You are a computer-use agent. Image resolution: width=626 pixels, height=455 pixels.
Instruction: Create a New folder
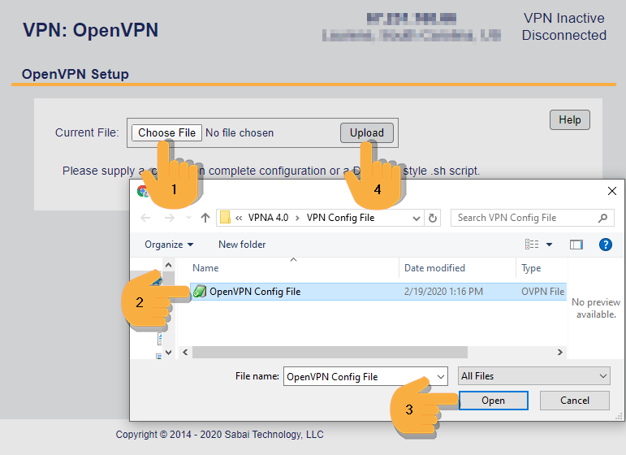pyautogui.click(x=242, y=245)
